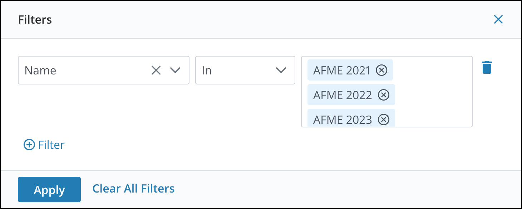Open the Name filter field dropdown
This screenshot has height=209, width=522.
coord(175,70)
